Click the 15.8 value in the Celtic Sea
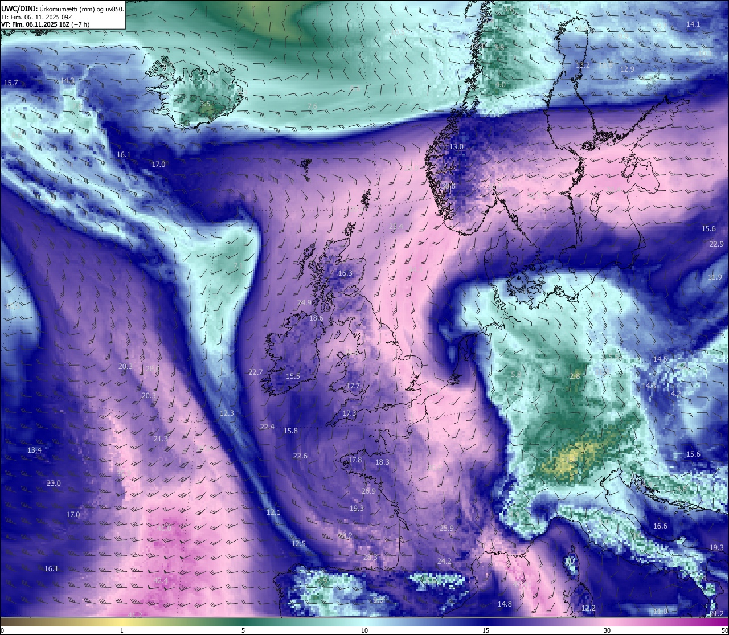This screenshot has width=729, height=635. (290, 431)
